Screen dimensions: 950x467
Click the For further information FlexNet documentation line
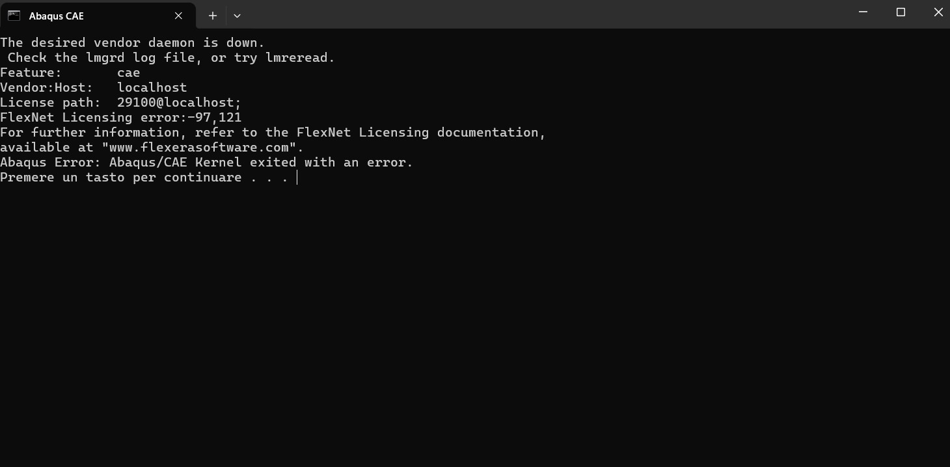coord(273,133)
